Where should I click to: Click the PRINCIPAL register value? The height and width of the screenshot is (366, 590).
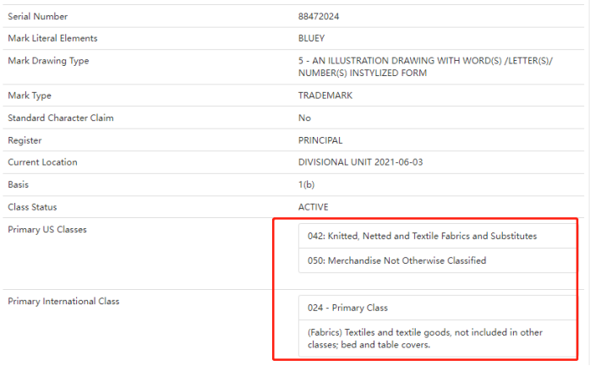coord(320,140)
